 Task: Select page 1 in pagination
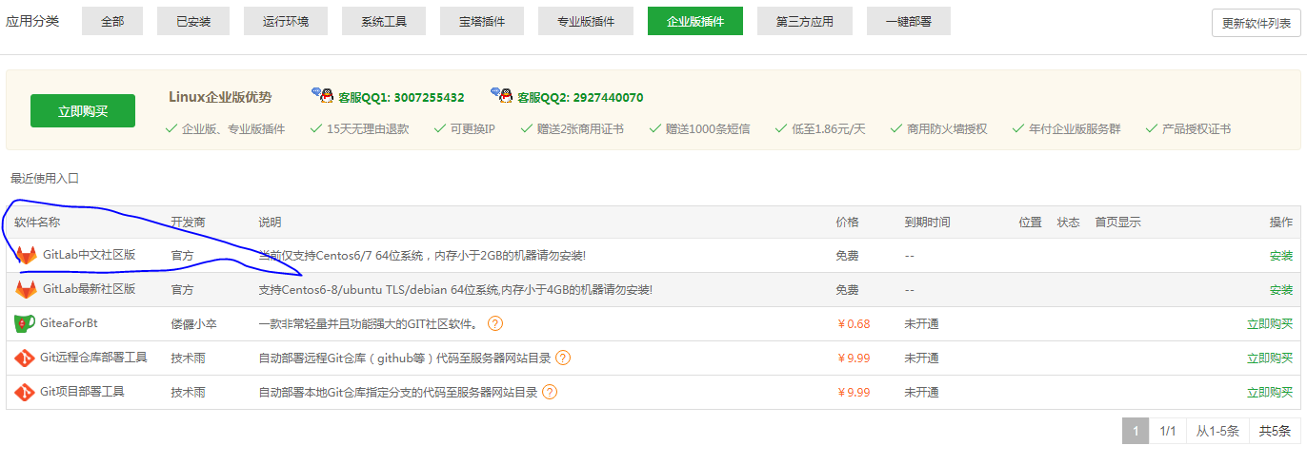coord(1135,432)
